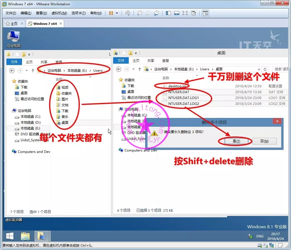Click the search box in the Desktop window
Screen dimensions: 291x250
(280, 69)
